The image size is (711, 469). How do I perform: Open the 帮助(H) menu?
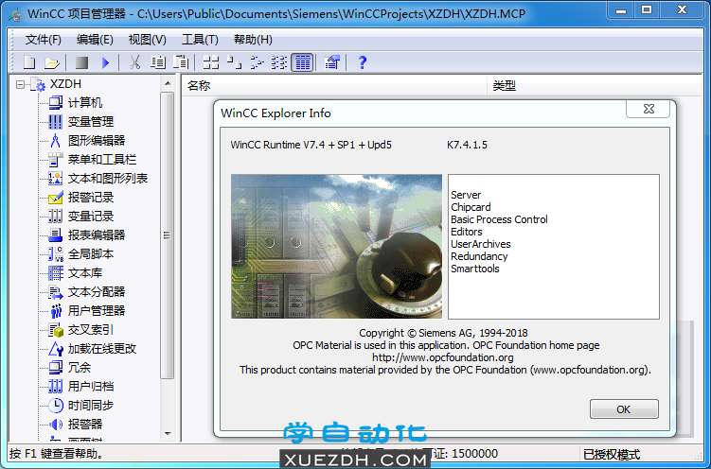tap(253, 40)
